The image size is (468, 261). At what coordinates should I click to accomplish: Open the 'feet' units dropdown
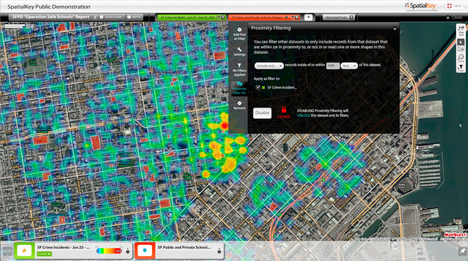(x=349, y=66)
